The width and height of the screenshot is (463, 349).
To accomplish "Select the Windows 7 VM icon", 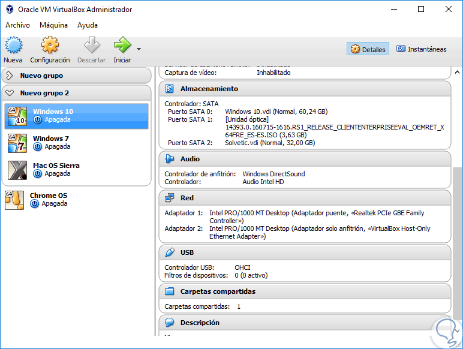I will (17, 143).
